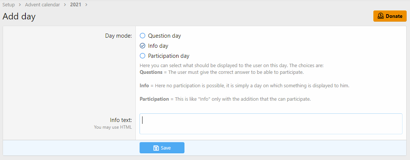Click the "Question day" label text
Screen dimensions: 410x160
(x=165, y=36)
